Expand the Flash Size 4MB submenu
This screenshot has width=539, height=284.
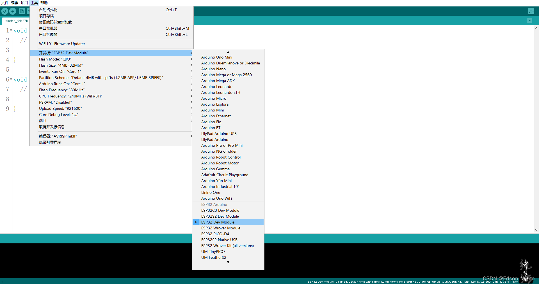(x=111, y=65)
